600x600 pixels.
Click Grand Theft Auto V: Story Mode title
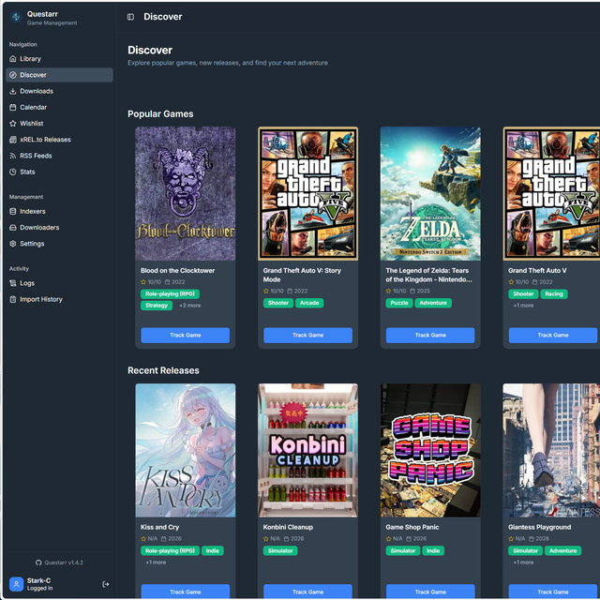[x=302, y=275]
